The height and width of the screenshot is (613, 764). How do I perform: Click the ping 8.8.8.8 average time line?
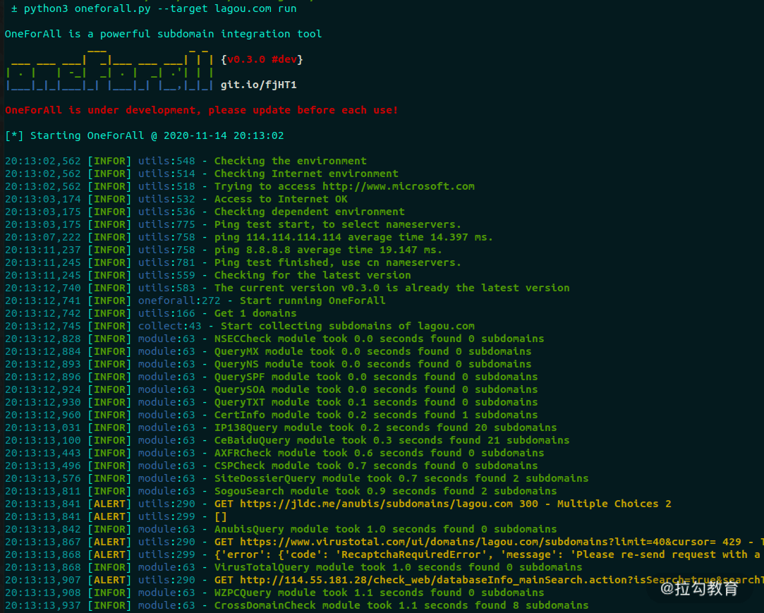(224, 250)
